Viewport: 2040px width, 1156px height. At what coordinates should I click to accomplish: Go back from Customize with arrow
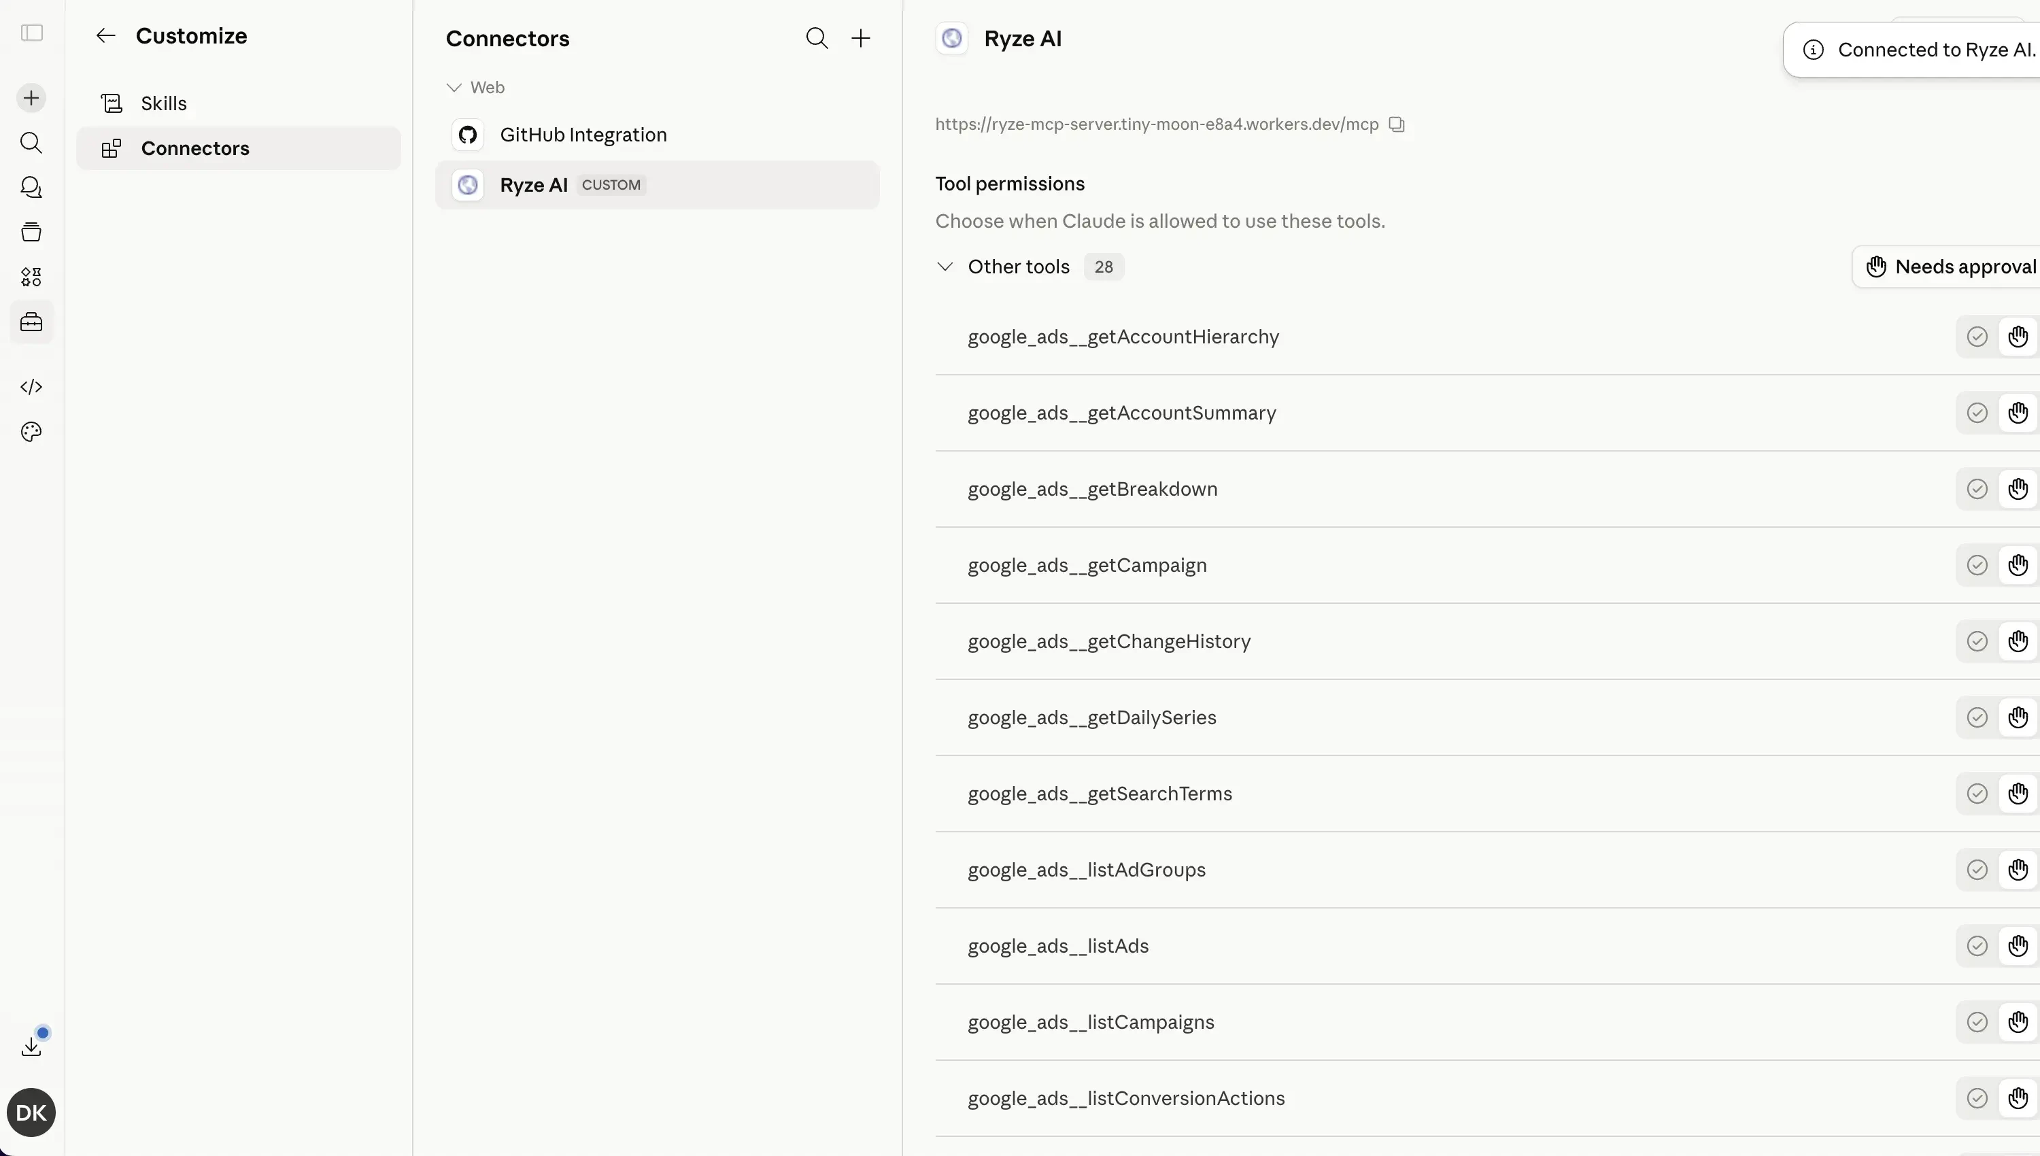105,36
